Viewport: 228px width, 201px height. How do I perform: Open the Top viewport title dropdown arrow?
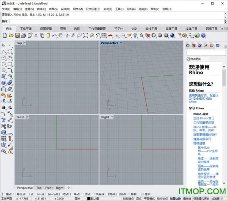(x=25, y=43)
